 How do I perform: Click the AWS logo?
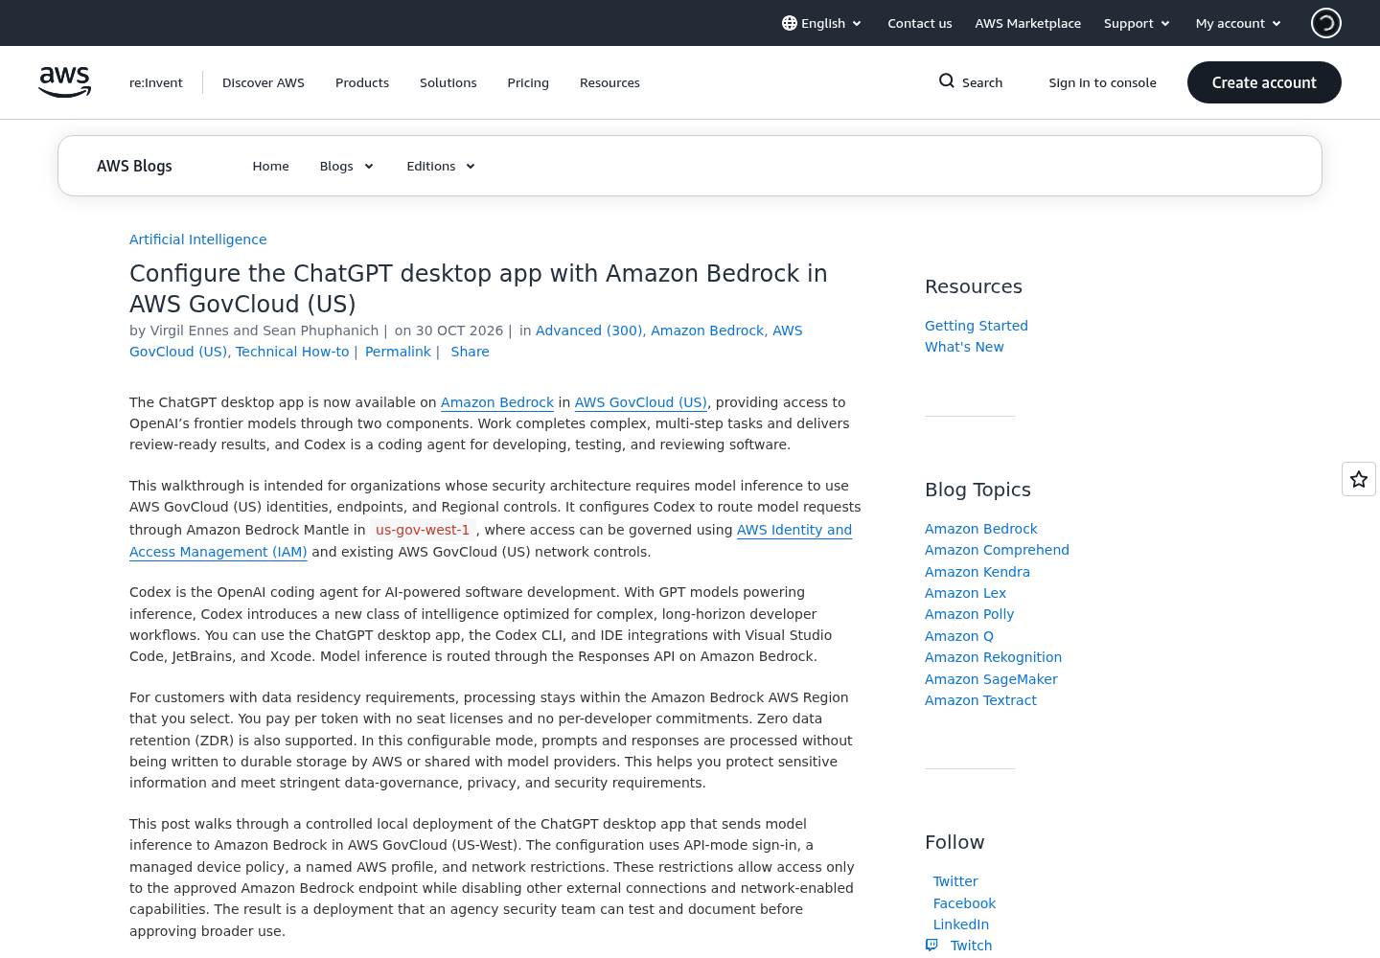(x=64, y=82)
